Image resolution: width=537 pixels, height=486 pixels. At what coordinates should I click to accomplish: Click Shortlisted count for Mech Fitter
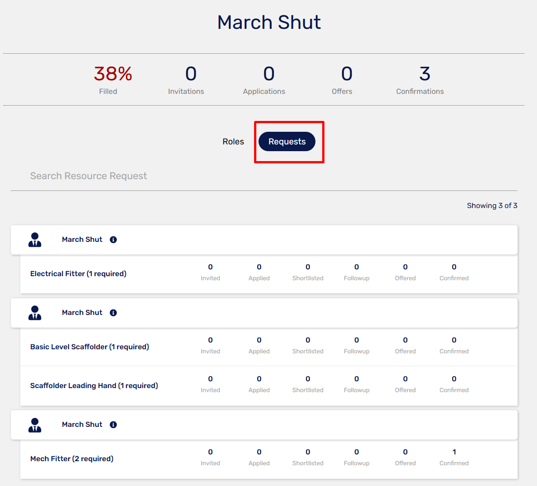(308, 457)
